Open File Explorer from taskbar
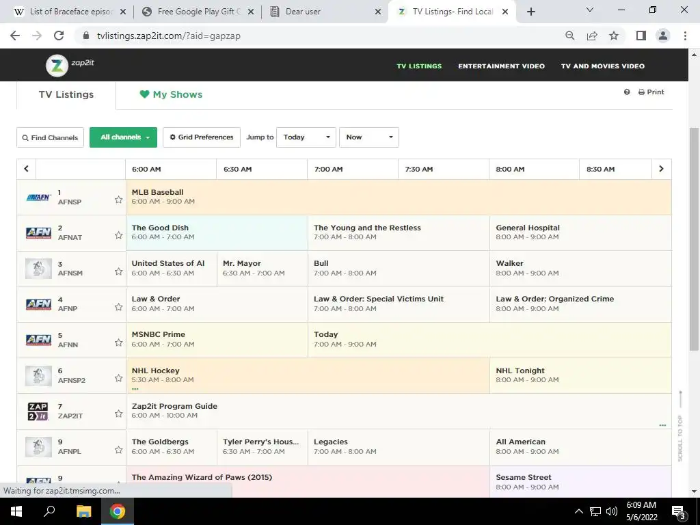This screenshot has width=700, height=525. (x=83, y=511)
